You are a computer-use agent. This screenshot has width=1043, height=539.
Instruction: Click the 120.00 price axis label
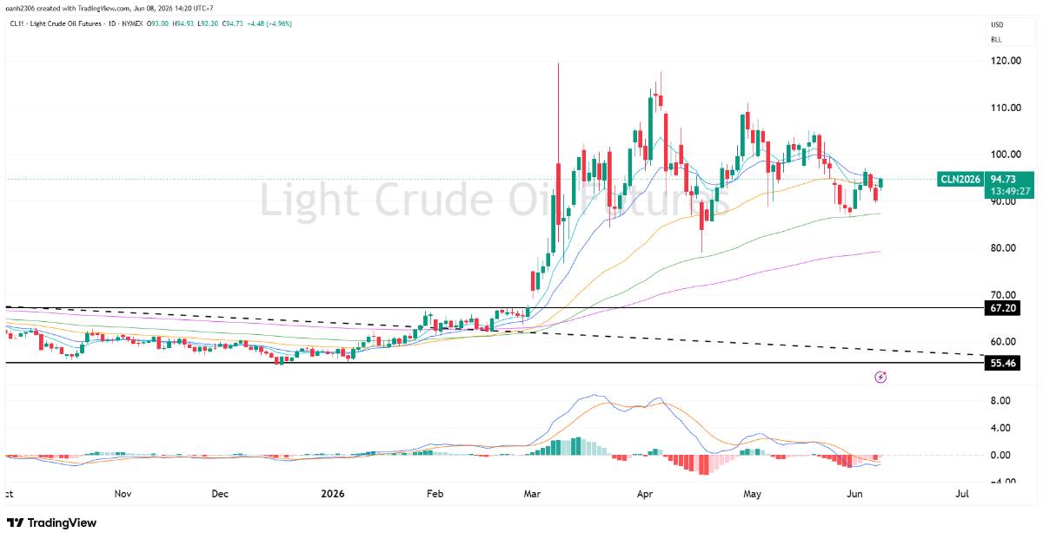[x=1006, y=61]
